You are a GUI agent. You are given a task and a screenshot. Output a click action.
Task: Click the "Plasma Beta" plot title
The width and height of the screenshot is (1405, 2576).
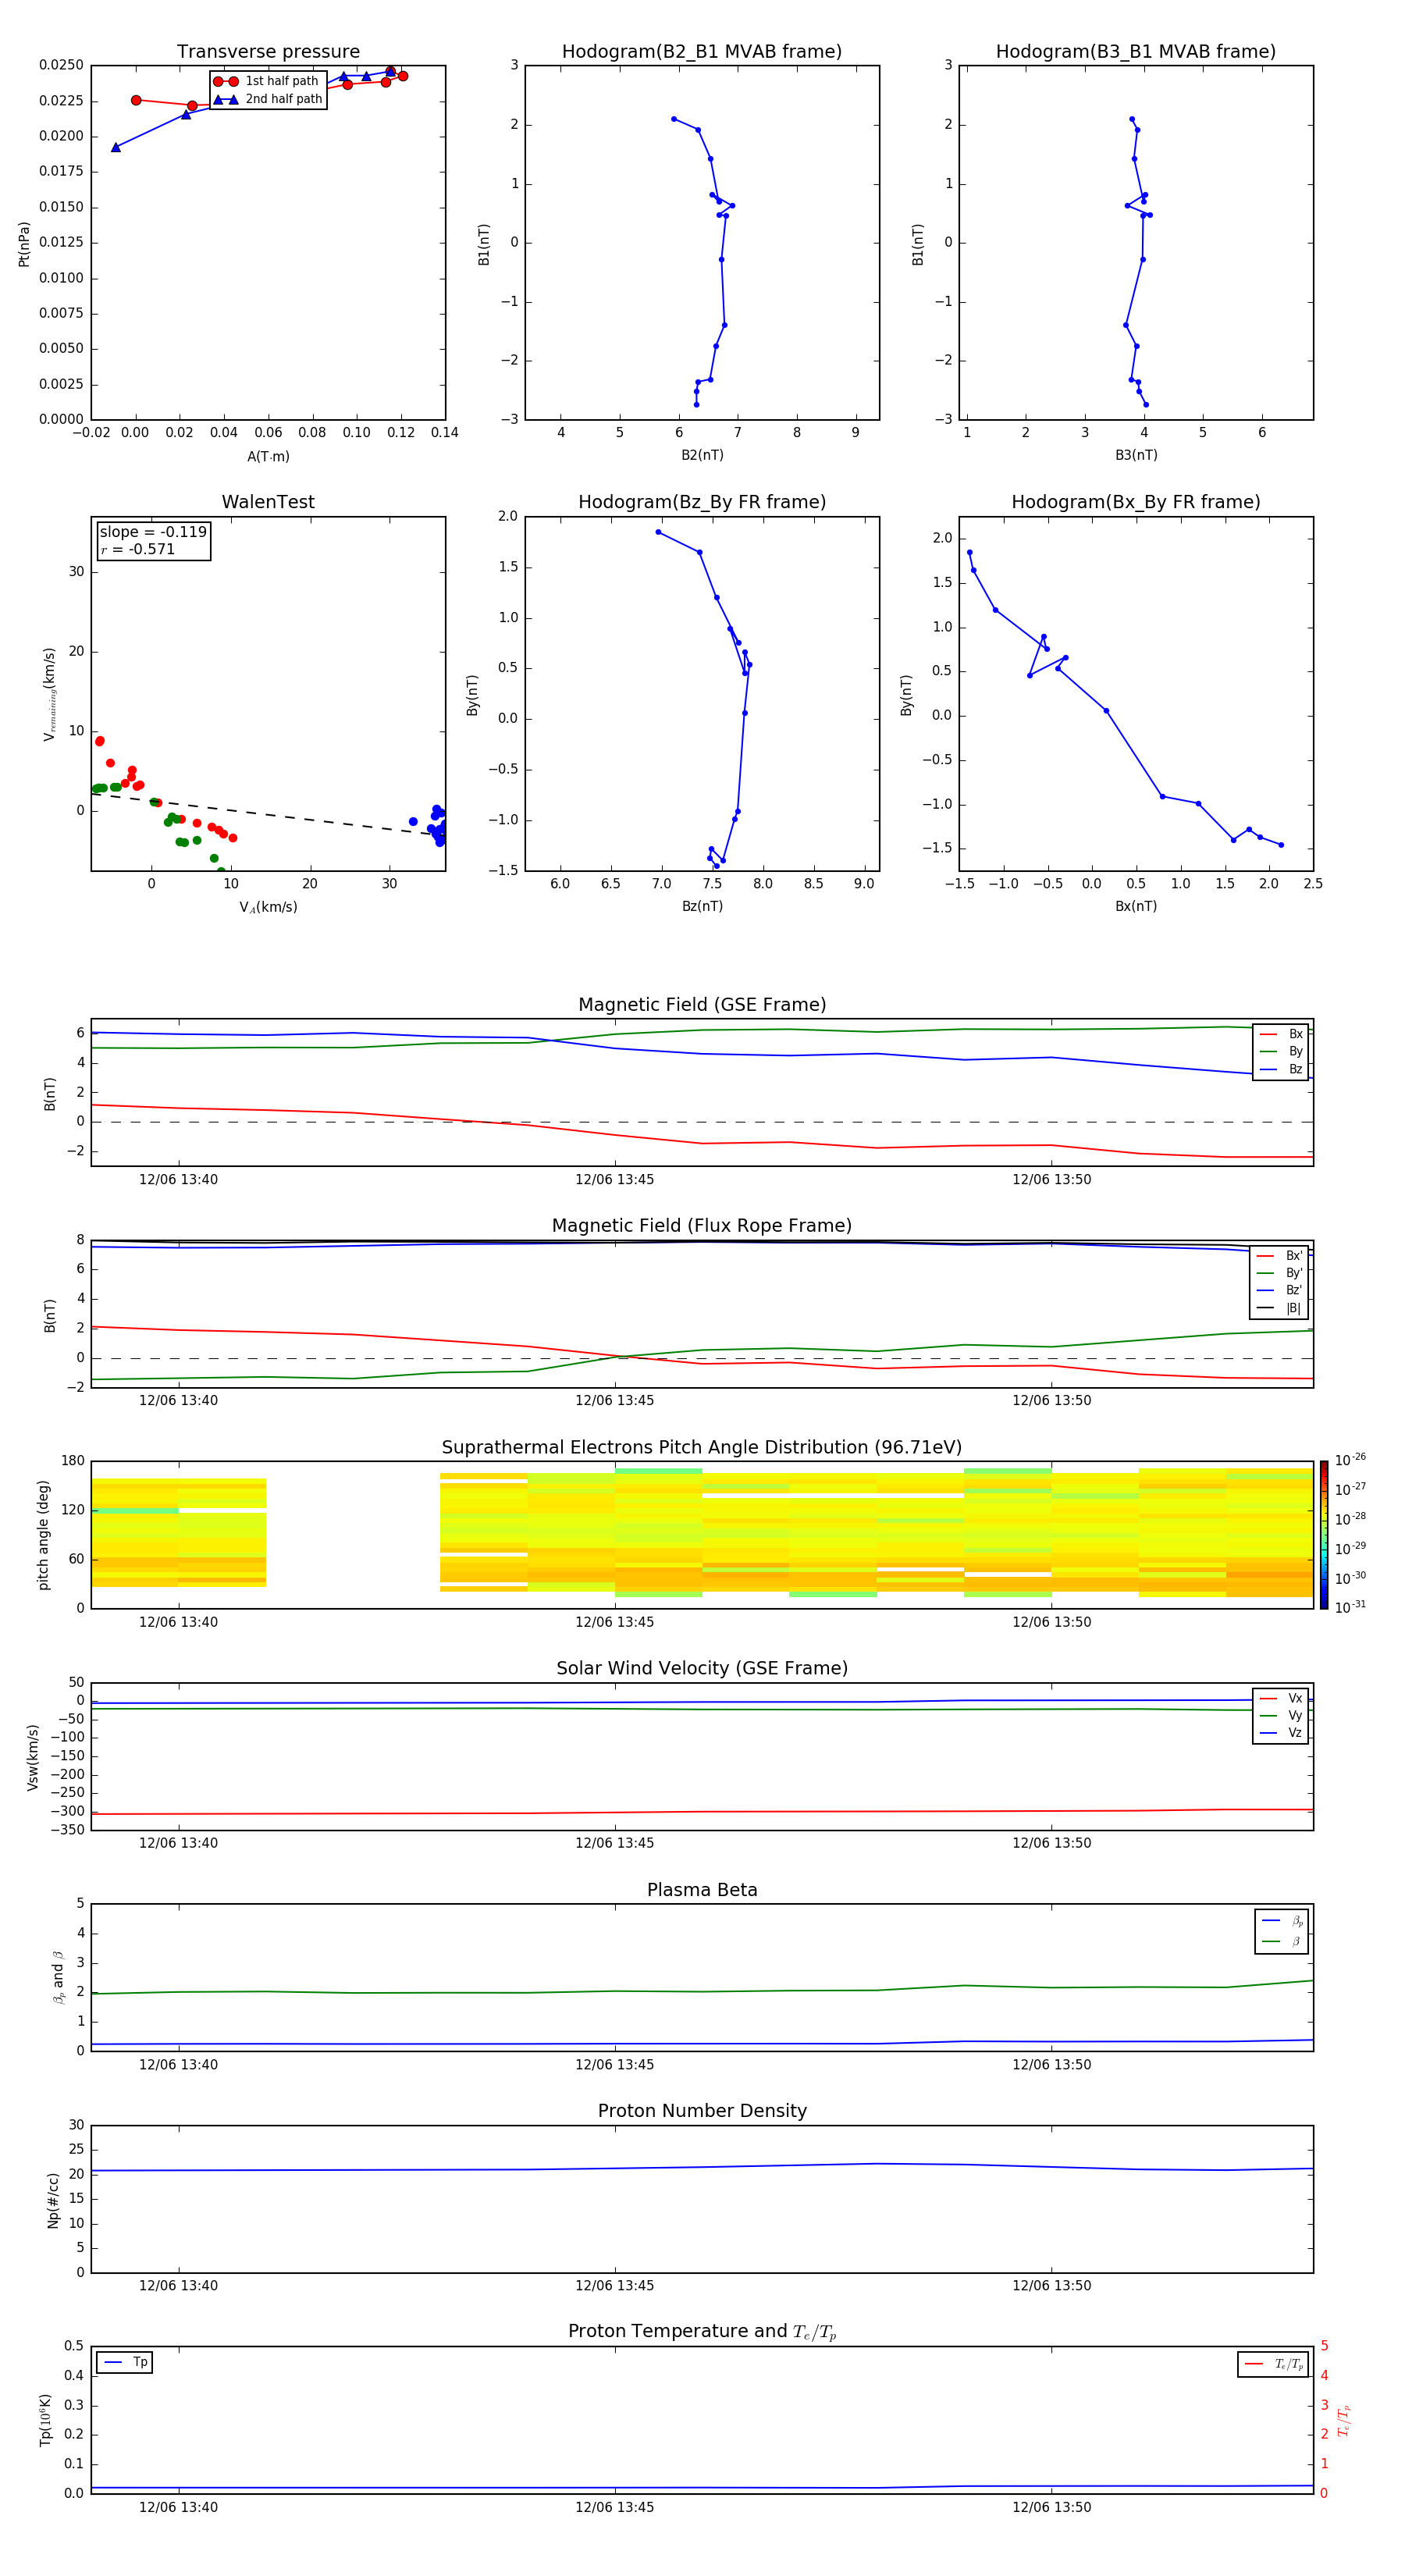(x=702, y=1891)
